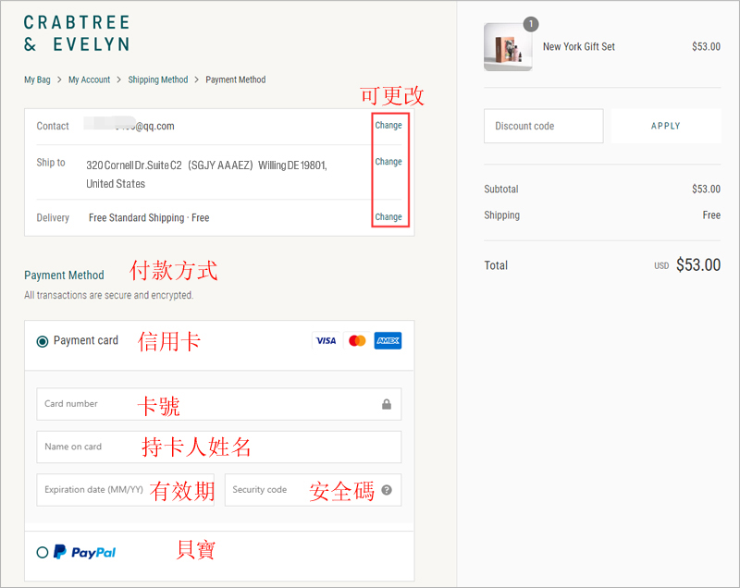Screen dimensions: 740x588
Task: Click the Crabtree & Evelyn logo
Action: click(x=77, y=33)
